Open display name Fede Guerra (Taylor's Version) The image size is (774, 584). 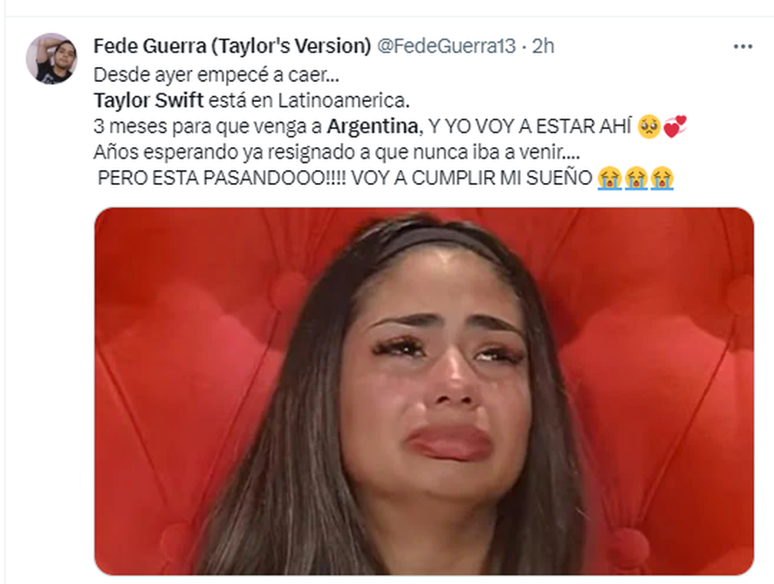[232, 46]
